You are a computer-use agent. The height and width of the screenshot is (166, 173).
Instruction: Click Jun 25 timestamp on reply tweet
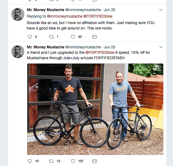coord(109,10)
